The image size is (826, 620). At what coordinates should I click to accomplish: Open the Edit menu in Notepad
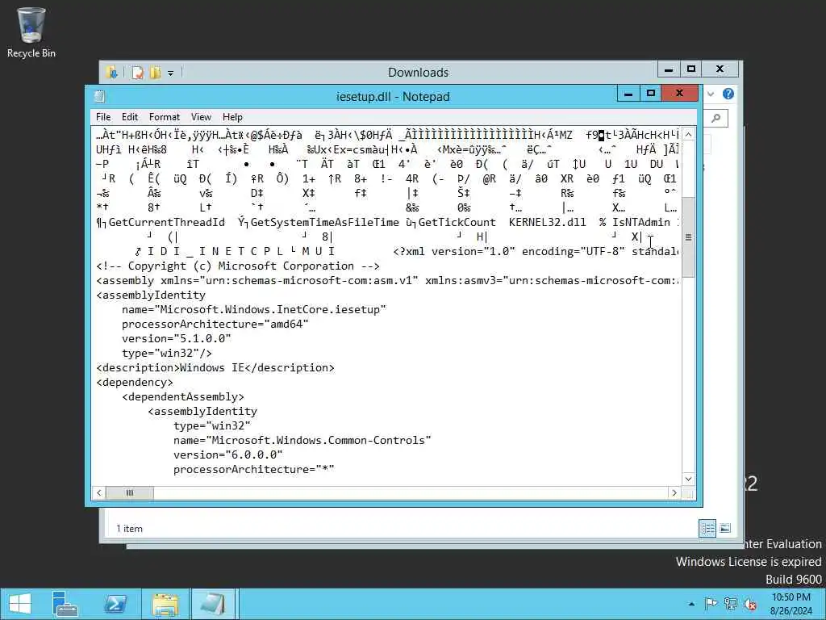(130, 117)
